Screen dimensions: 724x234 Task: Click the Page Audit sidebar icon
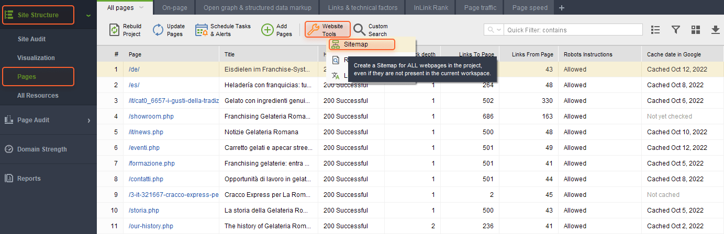(9, 120)
